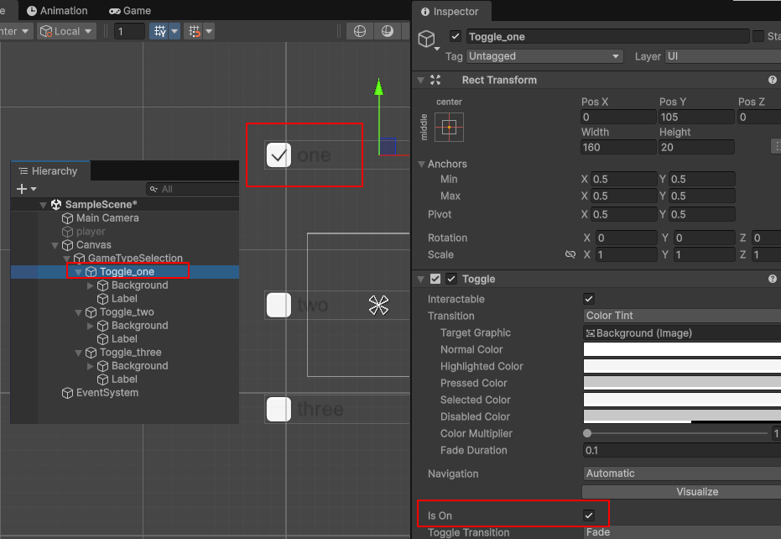Disable the Toggle_one active checkbox in Inspector
The width and height of the screenshot is (781, 539).
point(456,36)
